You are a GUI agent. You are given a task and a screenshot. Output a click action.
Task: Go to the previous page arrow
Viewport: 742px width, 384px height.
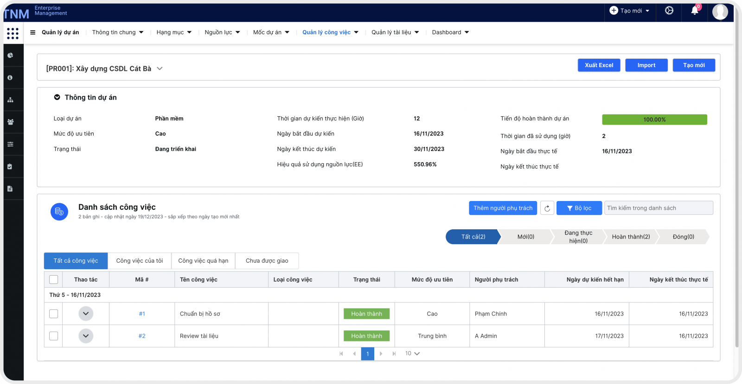click(354, 354)
